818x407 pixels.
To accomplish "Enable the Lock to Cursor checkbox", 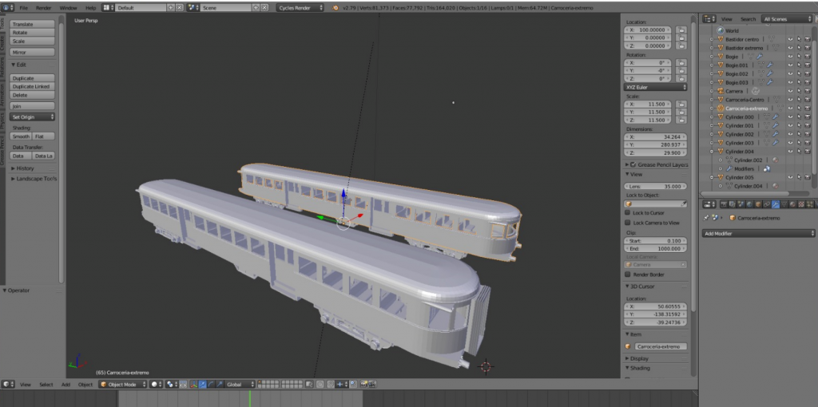I will (x=628, y=213).
